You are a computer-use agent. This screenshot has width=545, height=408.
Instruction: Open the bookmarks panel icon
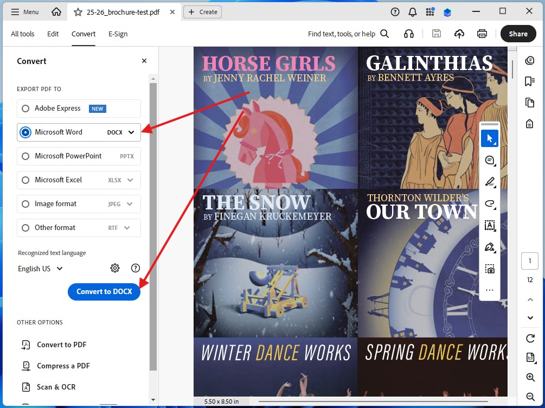tap(530, 81)
